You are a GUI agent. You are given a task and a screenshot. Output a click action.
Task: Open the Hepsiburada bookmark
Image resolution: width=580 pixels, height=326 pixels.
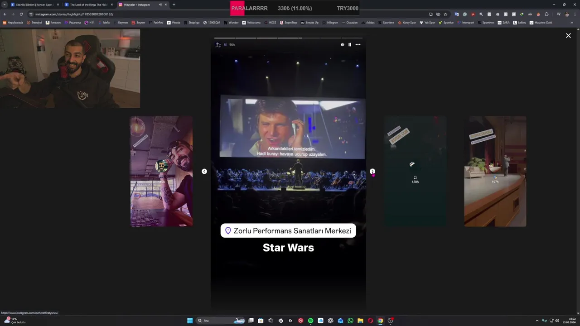13,23
